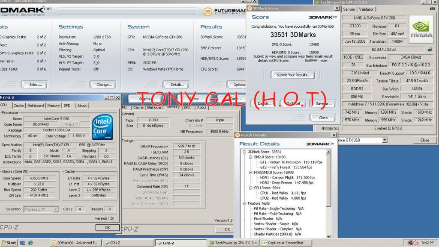Click the BIOS save chip icon in GPU-Z
The image size is (439, 247).
(x=430, y=50)
